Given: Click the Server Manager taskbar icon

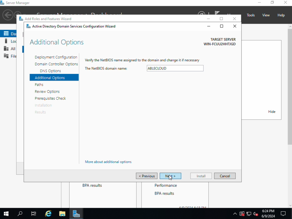Looking at the screenshot, I should tap(76, 214).
